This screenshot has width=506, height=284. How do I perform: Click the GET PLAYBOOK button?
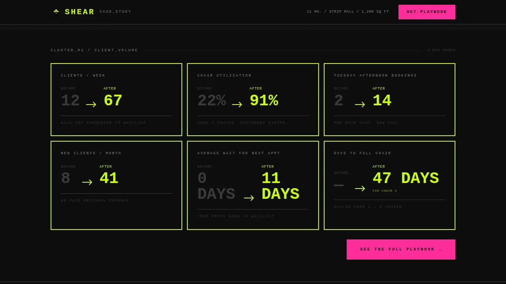427,12
